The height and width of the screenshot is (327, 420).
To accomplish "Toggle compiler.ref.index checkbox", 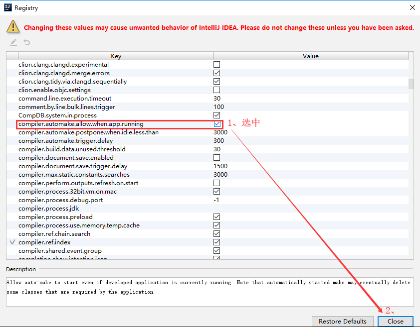I will point(216,242).
